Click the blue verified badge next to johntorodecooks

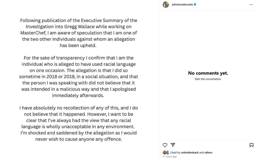(195, 4)
